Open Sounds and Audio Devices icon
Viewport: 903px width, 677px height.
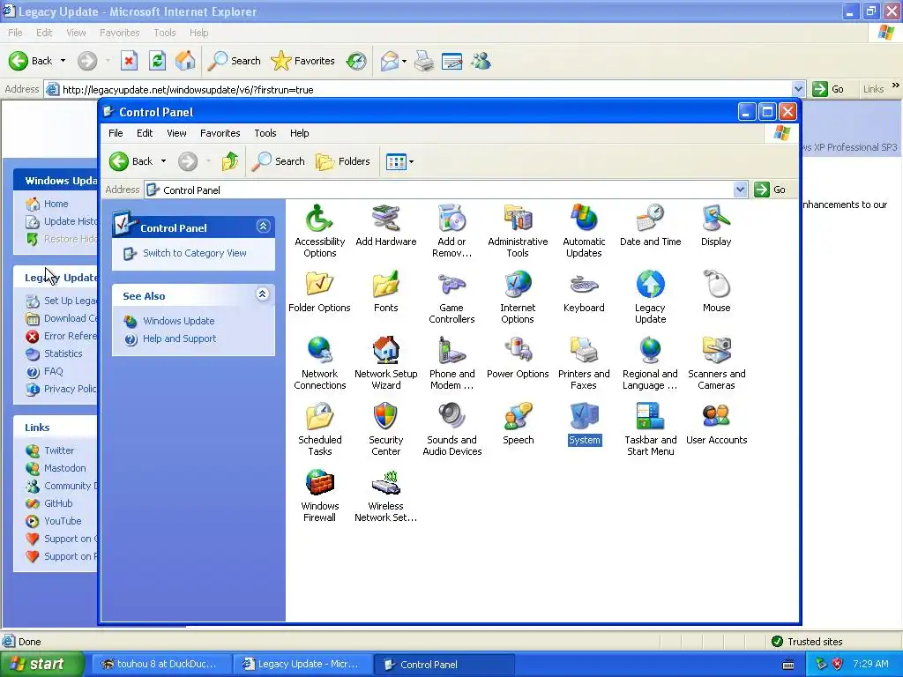click(451, 430)
